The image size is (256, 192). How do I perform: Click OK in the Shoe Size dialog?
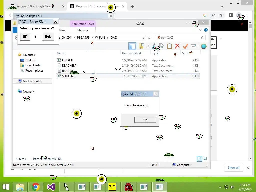click(25, 37)
